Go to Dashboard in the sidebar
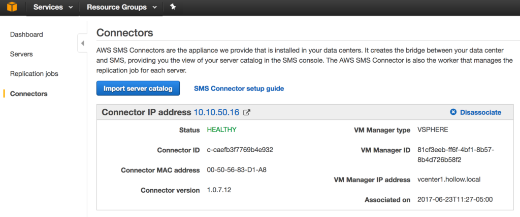This screenshot has height=217, width=520. (26, 34)
